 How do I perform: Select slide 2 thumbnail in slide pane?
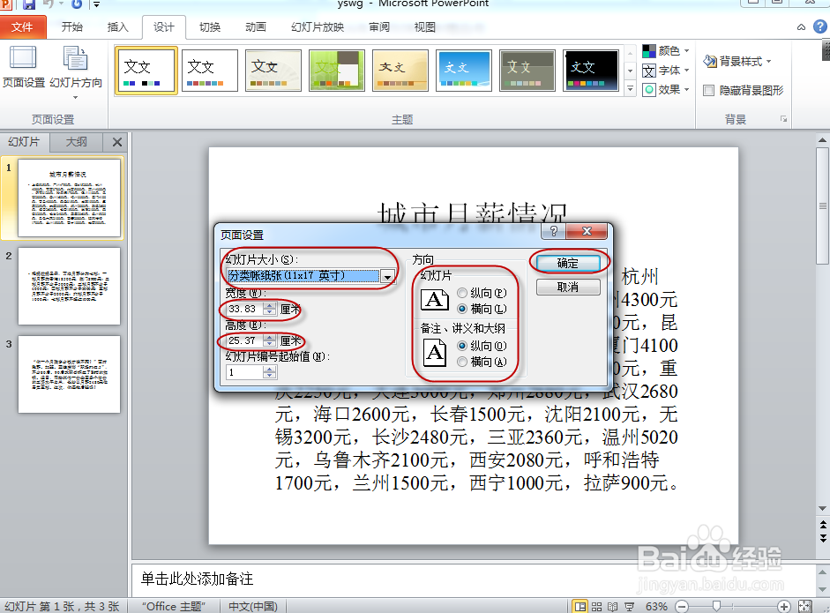pos(69,287)
